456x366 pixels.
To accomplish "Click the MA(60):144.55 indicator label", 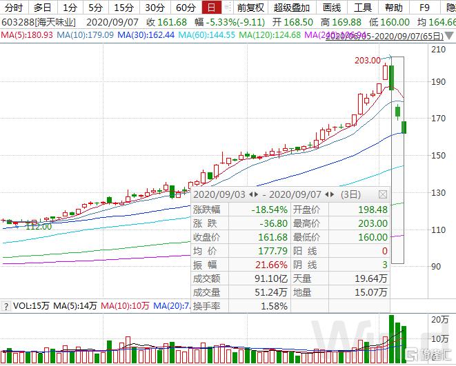I will (x=206, y=35).
